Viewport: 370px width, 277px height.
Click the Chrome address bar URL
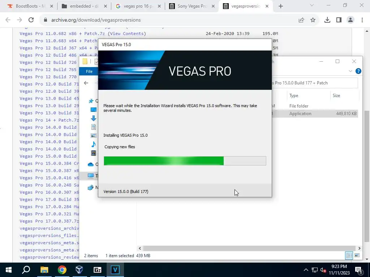tap(96, 20)
